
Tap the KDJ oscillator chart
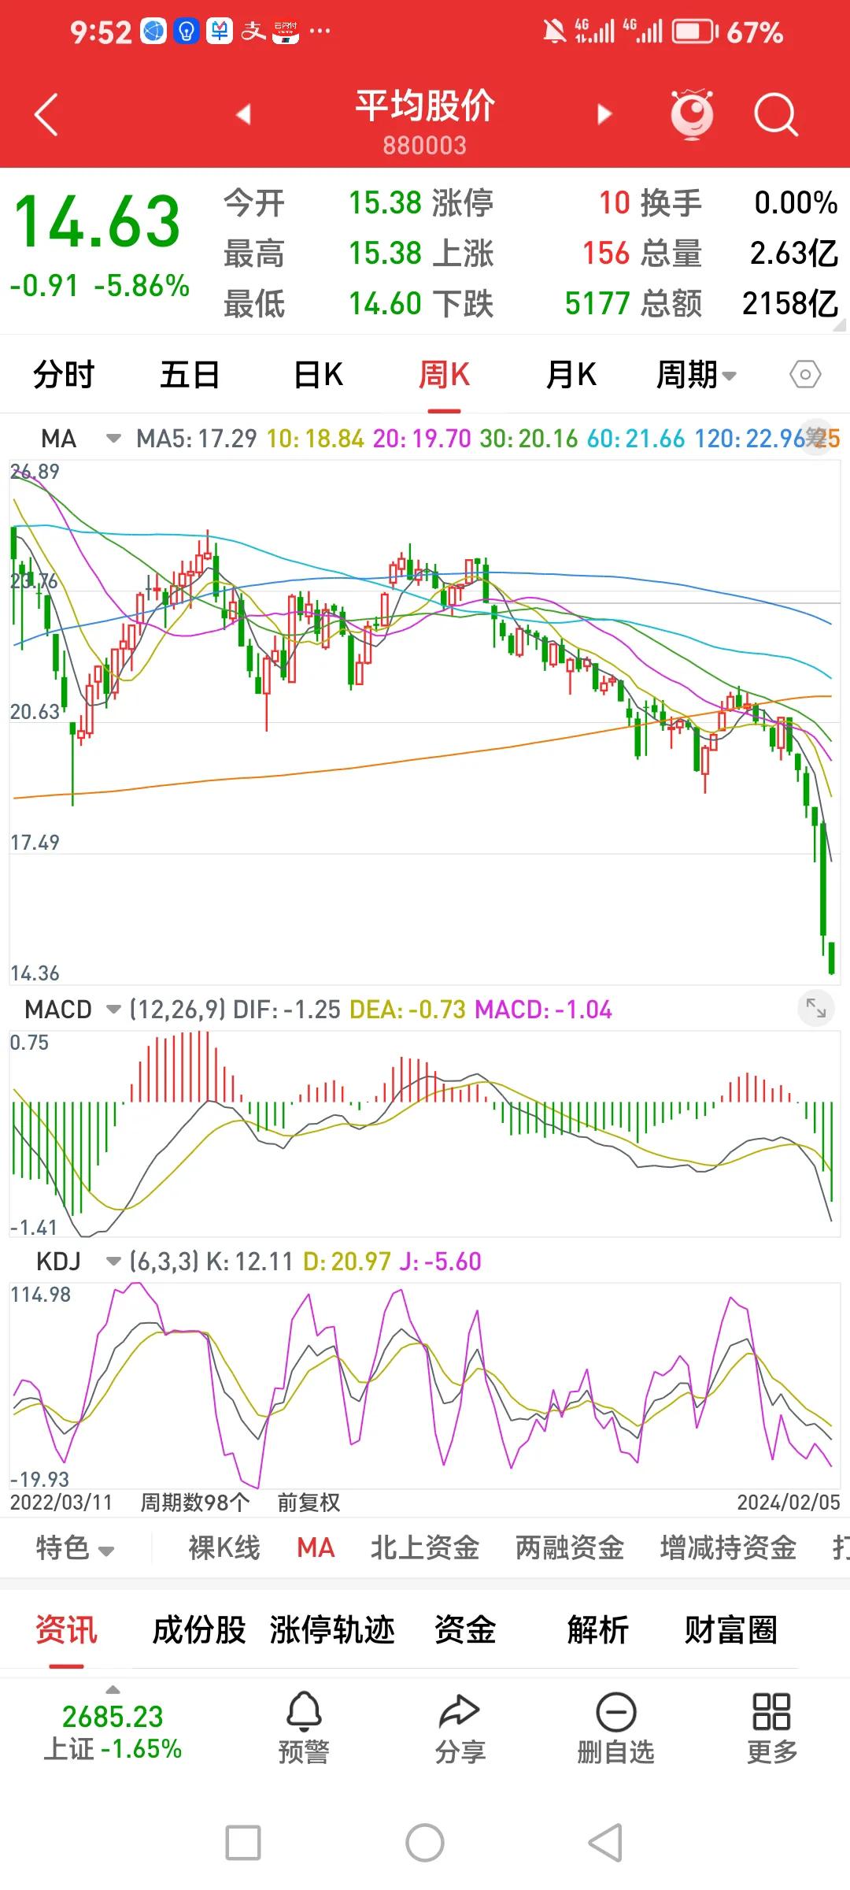click(x=425, y=1386)
